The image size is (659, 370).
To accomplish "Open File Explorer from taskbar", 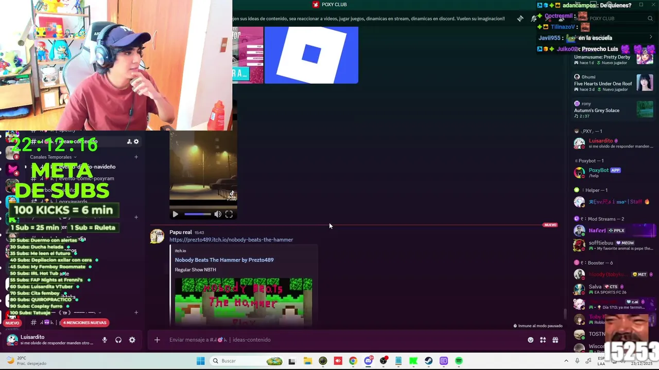I will point(307,361).
